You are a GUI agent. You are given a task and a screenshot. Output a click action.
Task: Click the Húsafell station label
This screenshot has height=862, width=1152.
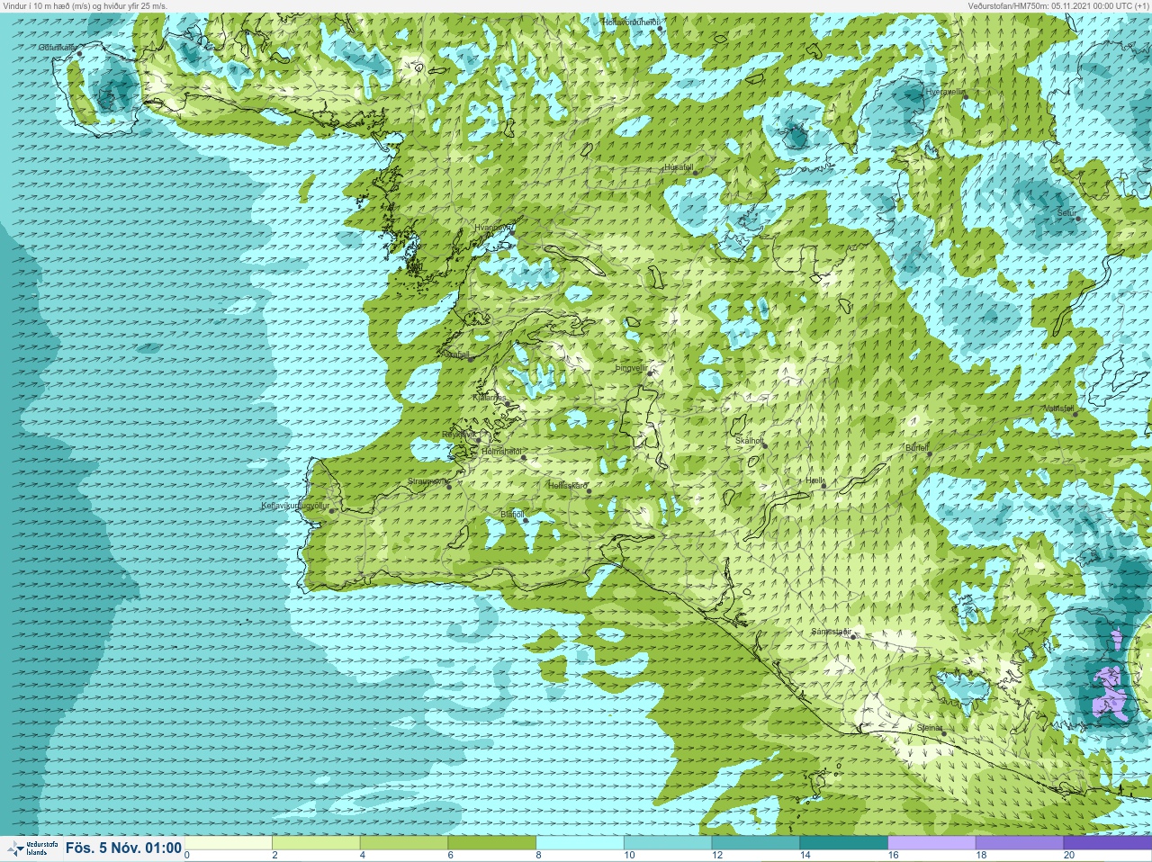[x=679, y=167]
